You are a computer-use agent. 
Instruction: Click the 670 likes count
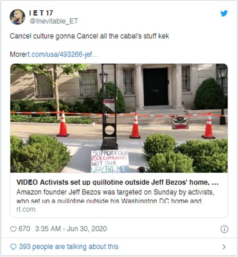click(24, 229)
